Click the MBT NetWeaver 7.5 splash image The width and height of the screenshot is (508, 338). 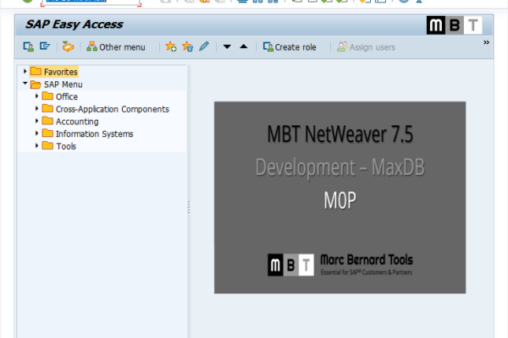tap(340, 197)
